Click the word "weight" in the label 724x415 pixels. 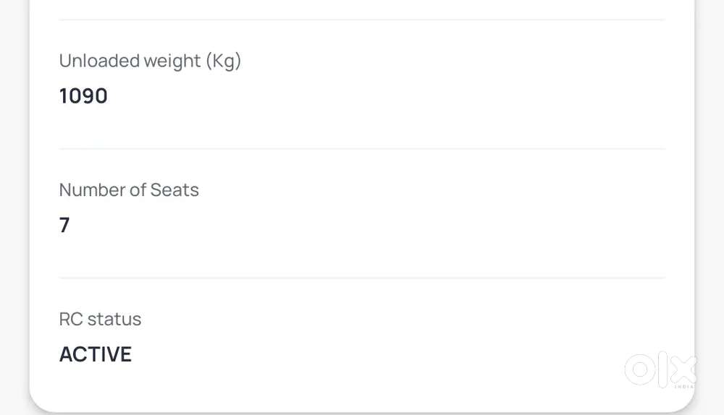(x=173, y=61)
